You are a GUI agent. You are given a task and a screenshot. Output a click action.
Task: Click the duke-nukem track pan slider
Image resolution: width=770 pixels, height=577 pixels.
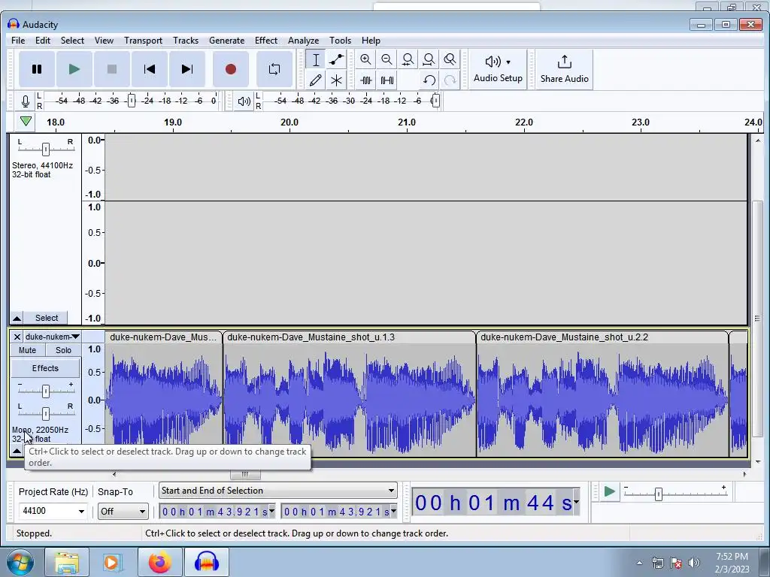pos(45,413)
